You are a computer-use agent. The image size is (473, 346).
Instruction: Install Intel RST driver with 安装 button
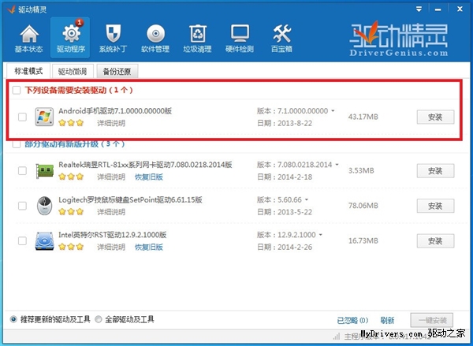(x=435, y=241)
